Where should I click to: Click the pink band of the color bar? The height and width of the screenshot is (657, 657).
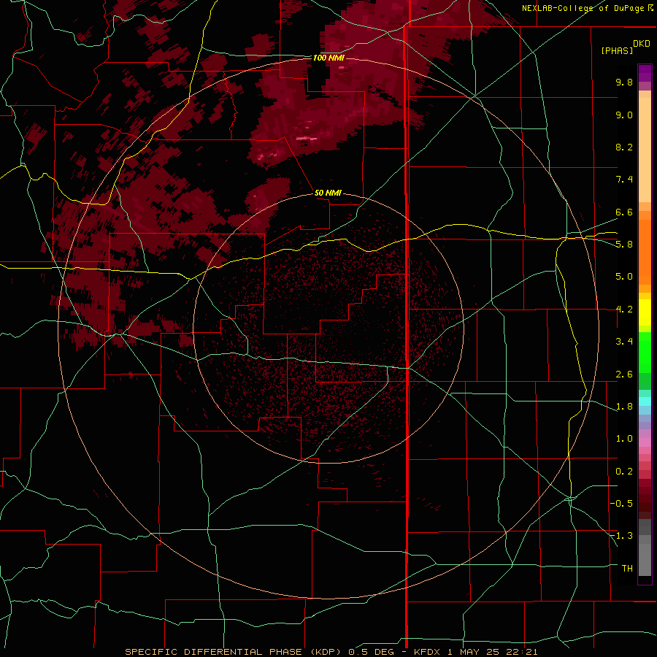tap(645, 442)
